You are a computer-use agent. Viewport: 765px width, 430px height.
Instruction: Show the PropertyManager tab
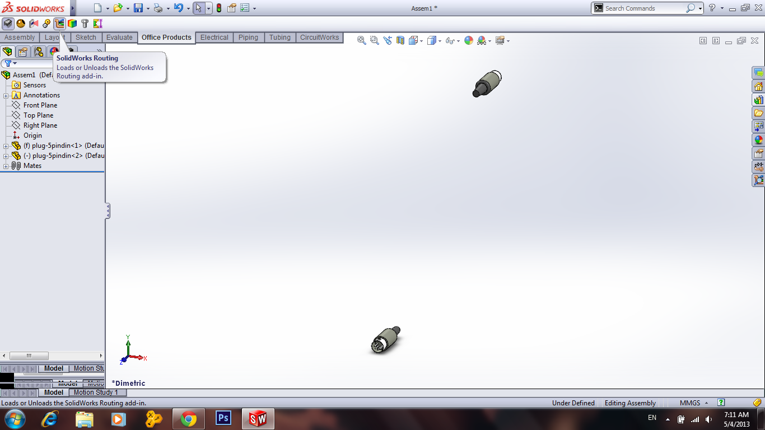(23, 52)
